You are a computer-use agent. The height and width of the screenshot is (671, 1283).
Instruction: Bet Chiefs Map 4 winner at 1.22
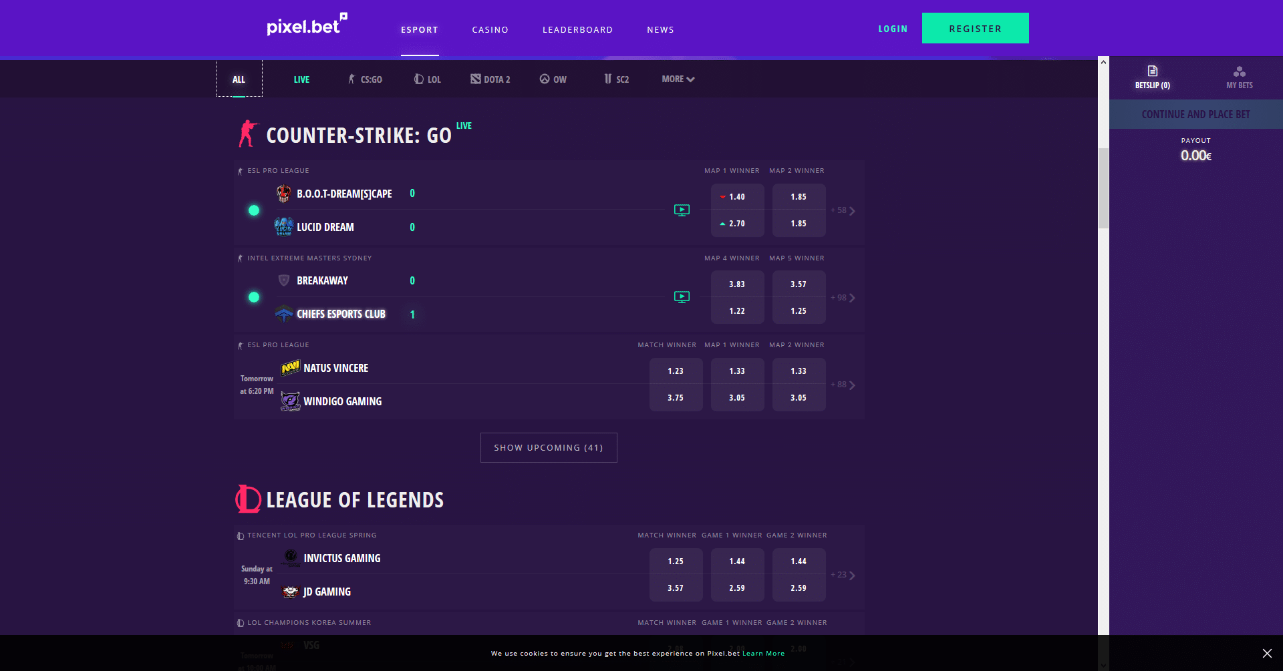coord(737,311)
